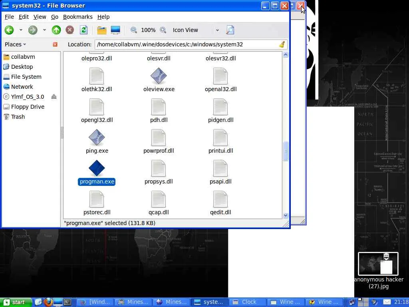Open the Help menu
This screenshot has width=409, height=307.
point(103,17)
